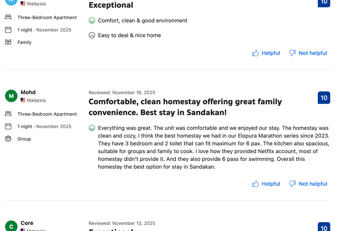Screen dimensions: 338x231
Task: Click thumbs-down icon on Mohd's review
Action: click(292, 184)
